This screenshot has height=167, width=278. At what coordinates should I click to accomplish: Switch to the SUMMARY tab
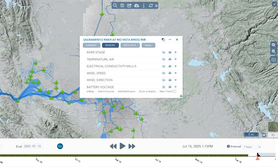91,45
